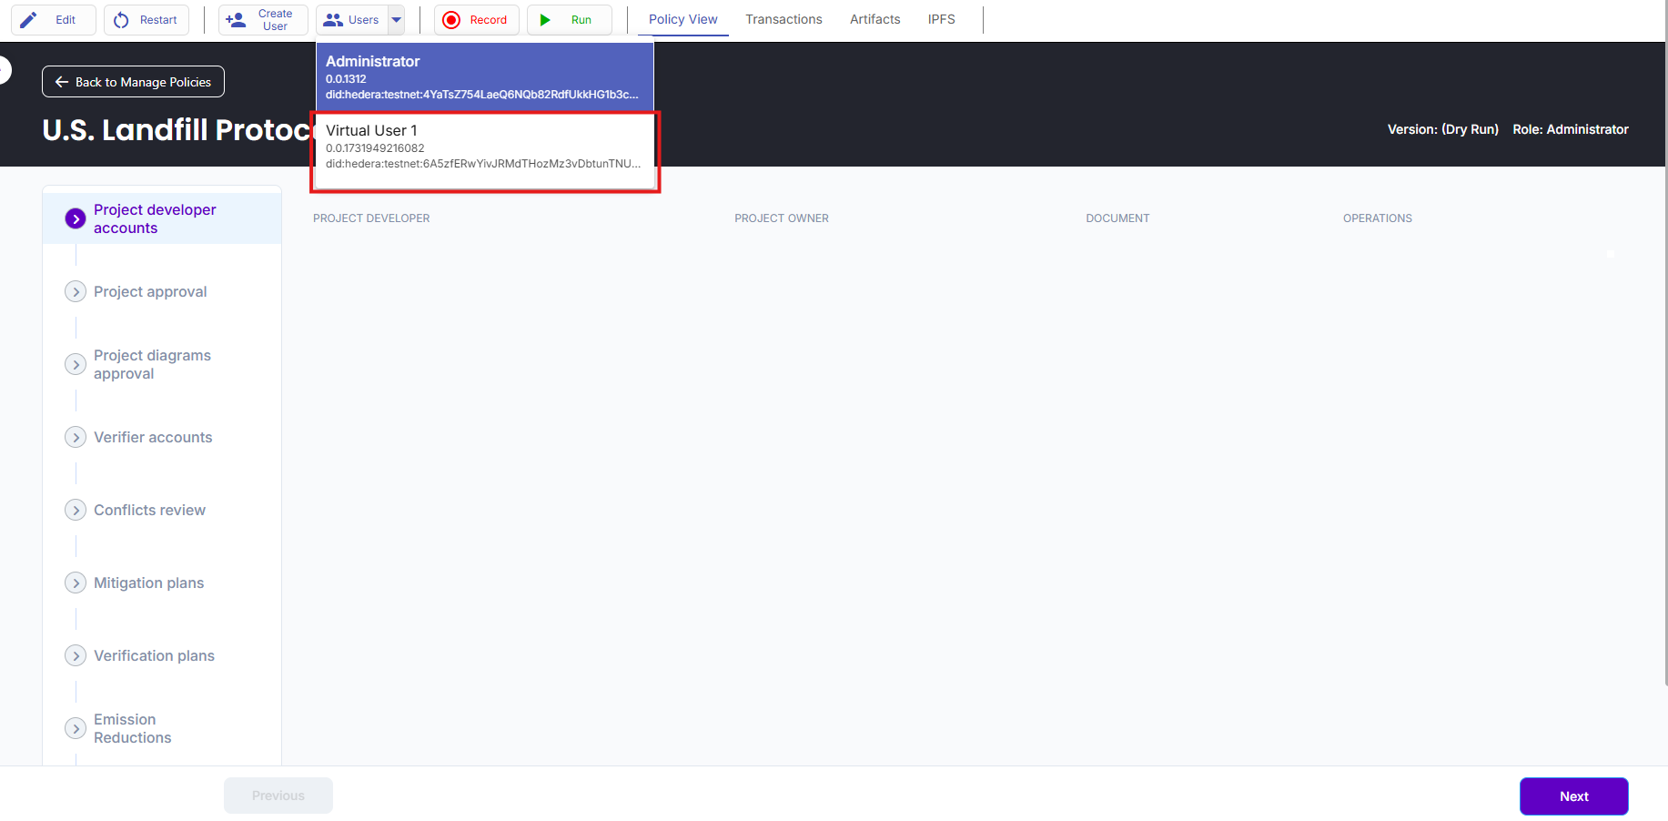Expand the Users dropdown arrow

(397, 20)
